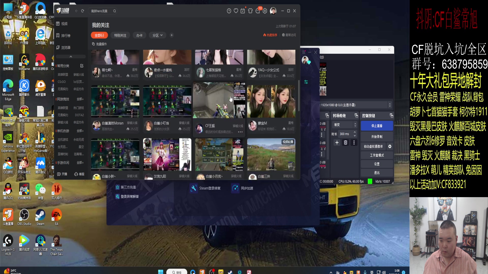This screenshot has height=274, width=488.
Task: Open the messages icon with badge 10
Action: (x=258, y=11)
